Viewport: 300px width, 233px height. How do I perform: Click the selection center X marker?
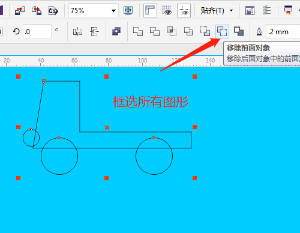coord(107,127)
